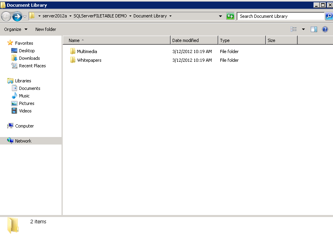Click the Search Document Library field
This screenshot has height=236, width=333.
280,16
